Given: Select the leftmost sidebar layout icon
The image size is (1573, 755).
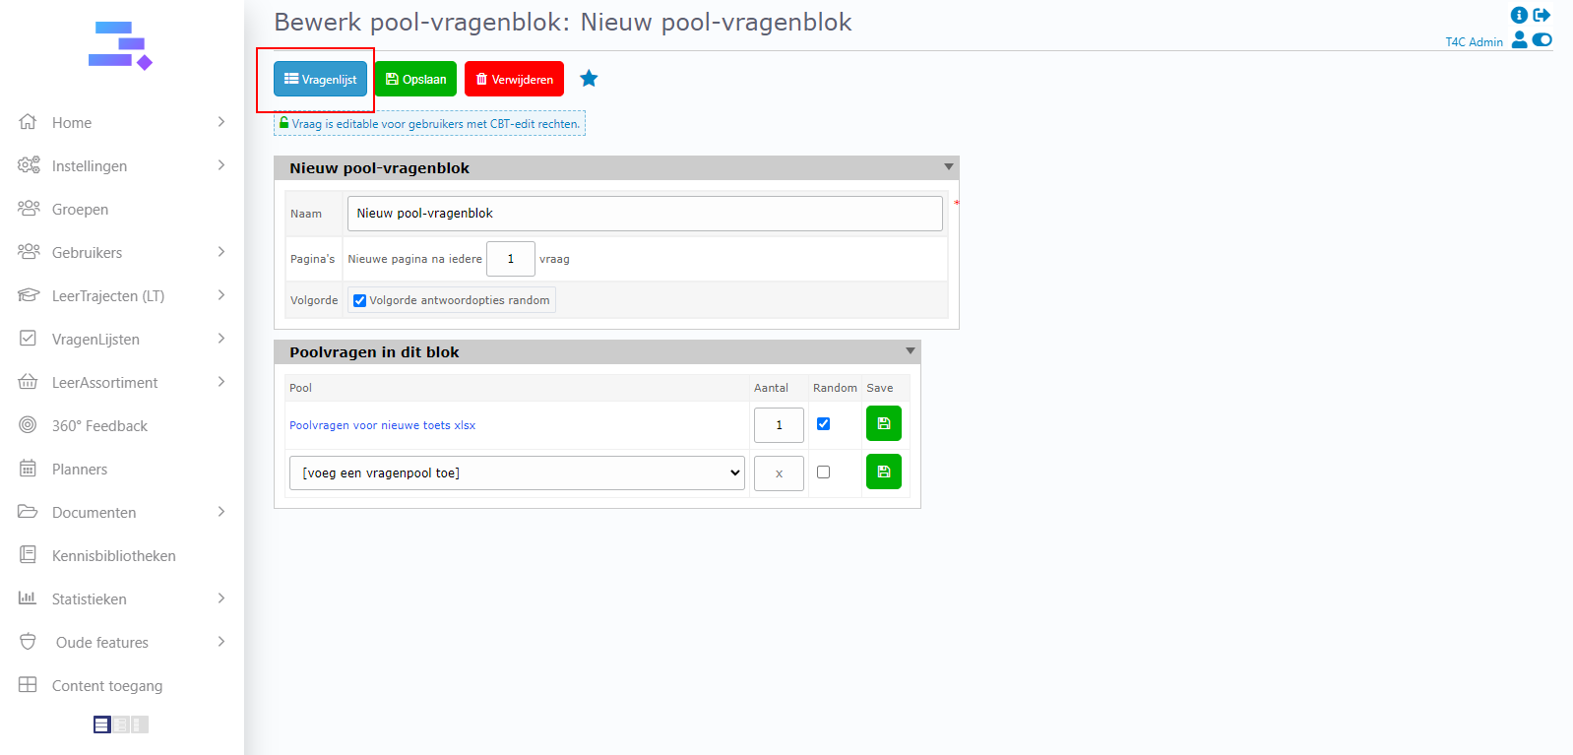Looking at the screenshot, I should [x=101, y=724].
